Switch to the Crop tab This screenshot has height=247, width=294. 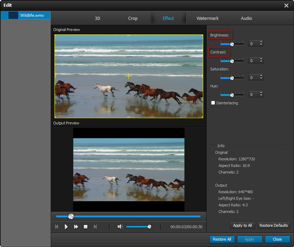133,18
